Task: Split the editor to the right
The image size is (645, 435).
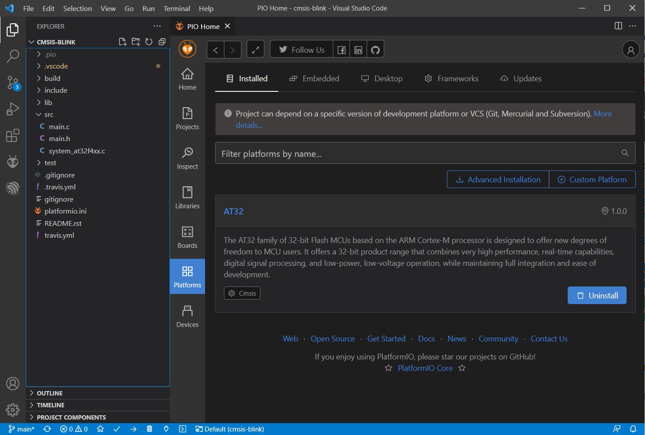Action: tap(618, 26)
